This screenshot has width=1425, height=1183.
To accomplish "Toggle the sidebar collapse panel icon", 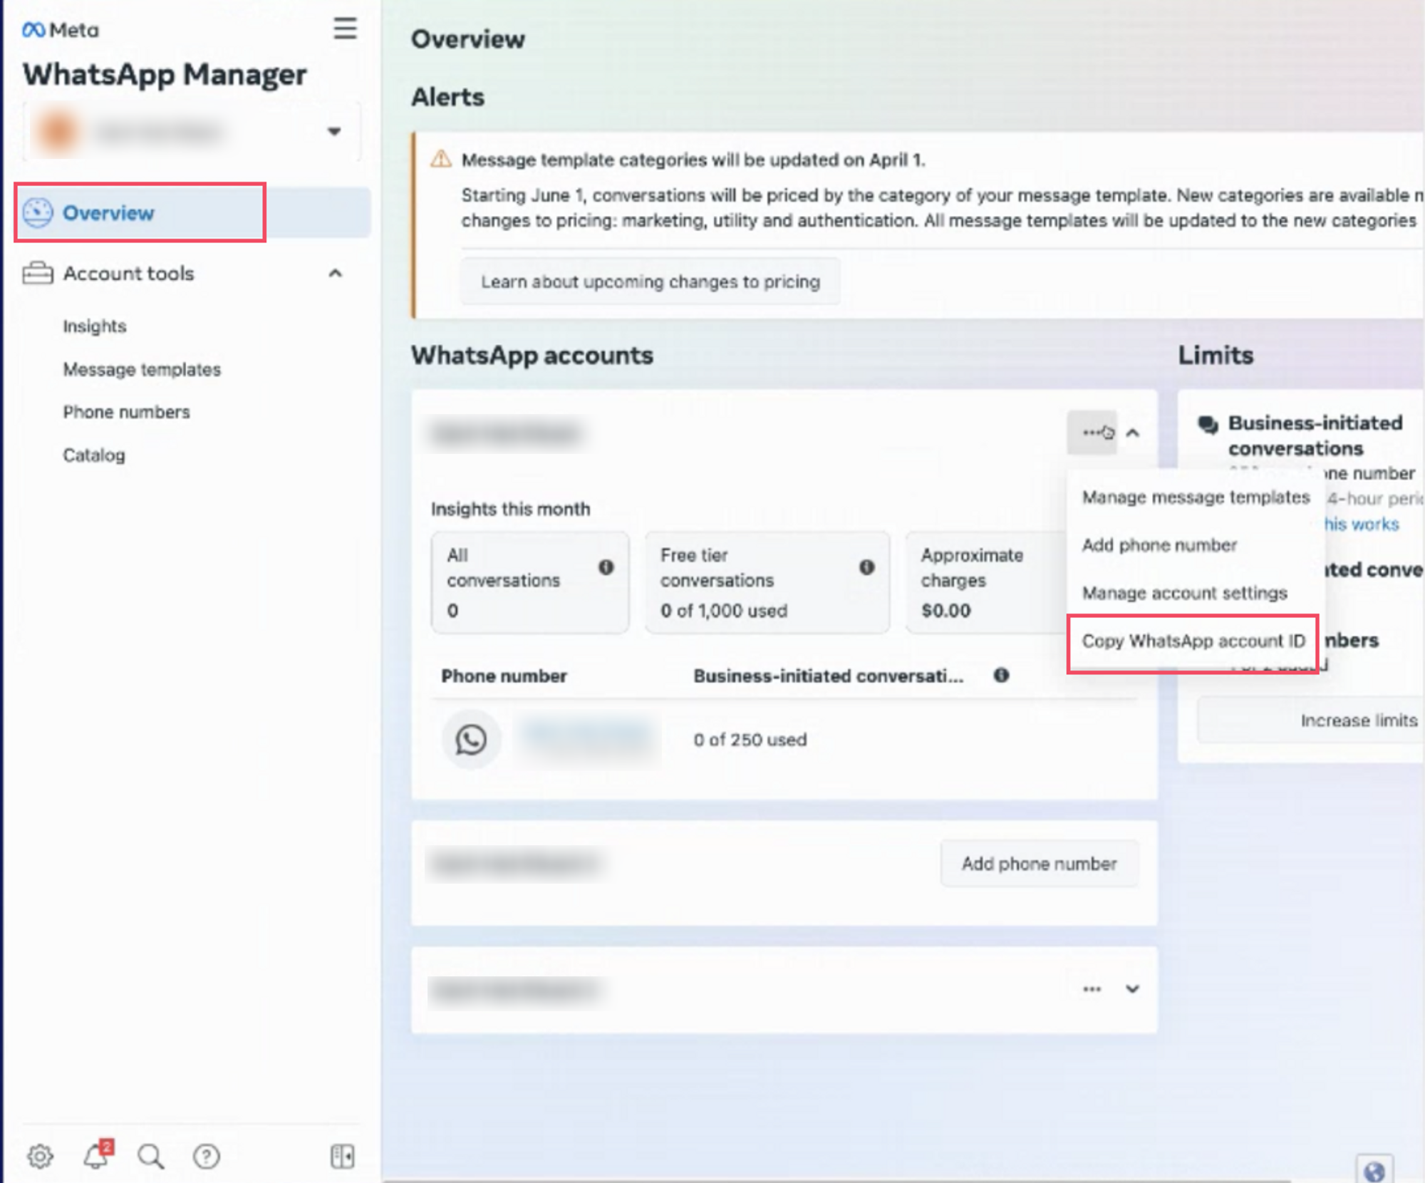I will tap(343, 1156).
